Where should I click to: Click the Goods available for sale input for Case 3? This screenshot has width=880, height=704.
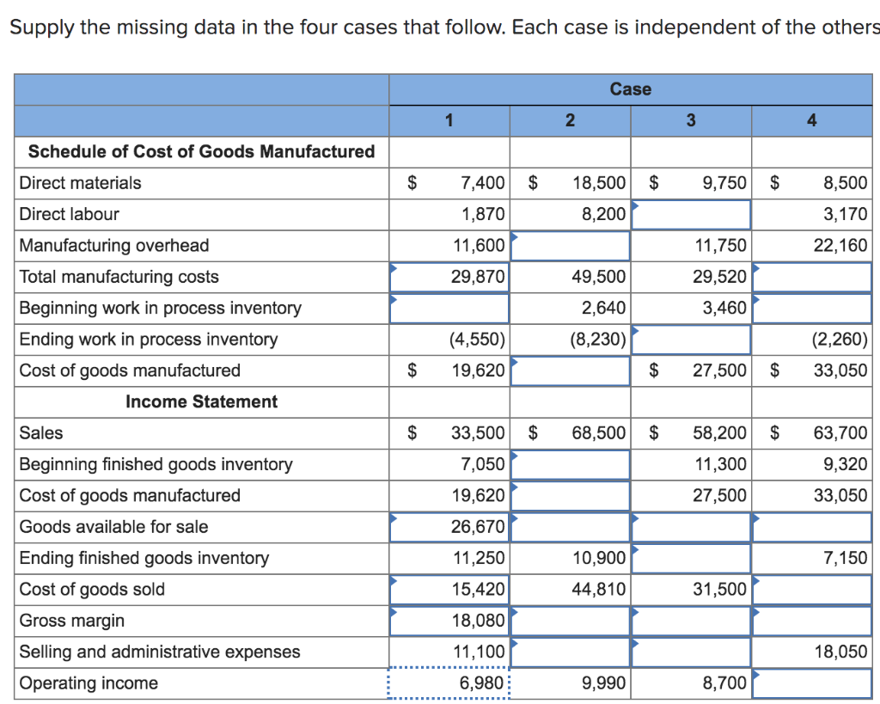tap(691, 527)
